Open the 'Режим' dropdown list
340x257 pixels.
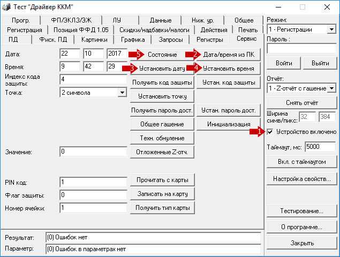[x=331, y=29]
